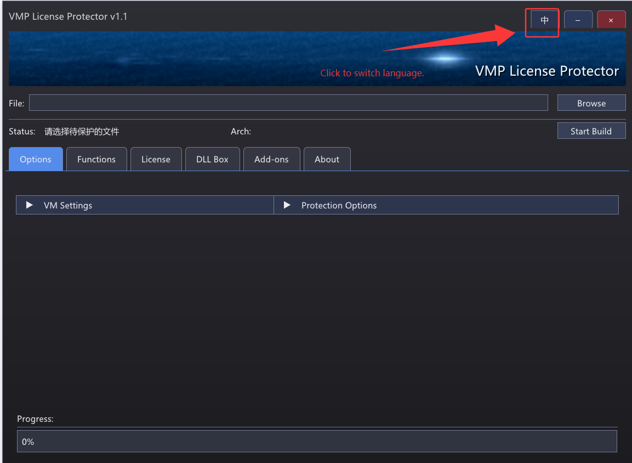Screen dimensions: 632x463
Task: Click the window title text v1.1
Action: tap(68, 16)
